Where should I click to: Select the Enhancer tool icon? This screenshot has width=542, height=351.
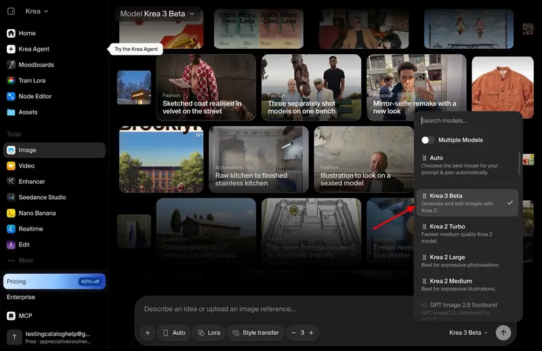point(11,182)
